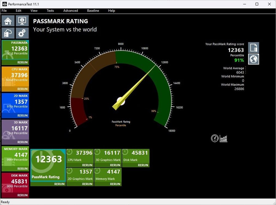Select the 3D Mark sidebar panel
Image resolution: width=276 pixels, height=205 pixels.
[x=15, y=130]
